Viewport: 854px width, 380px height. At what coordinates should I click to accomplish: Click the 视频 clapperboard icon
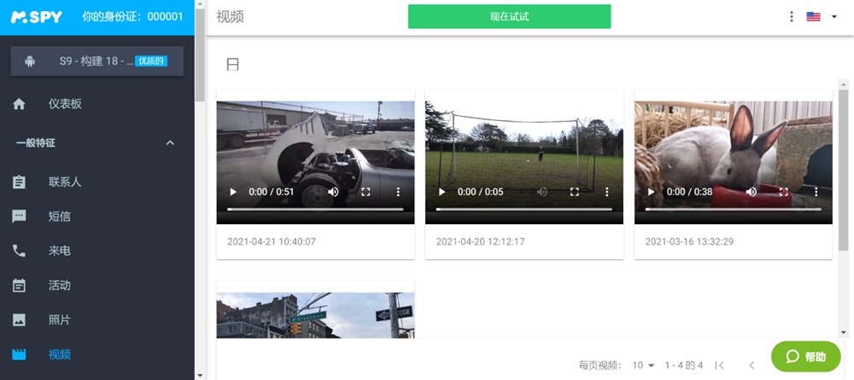pos(19,354)
